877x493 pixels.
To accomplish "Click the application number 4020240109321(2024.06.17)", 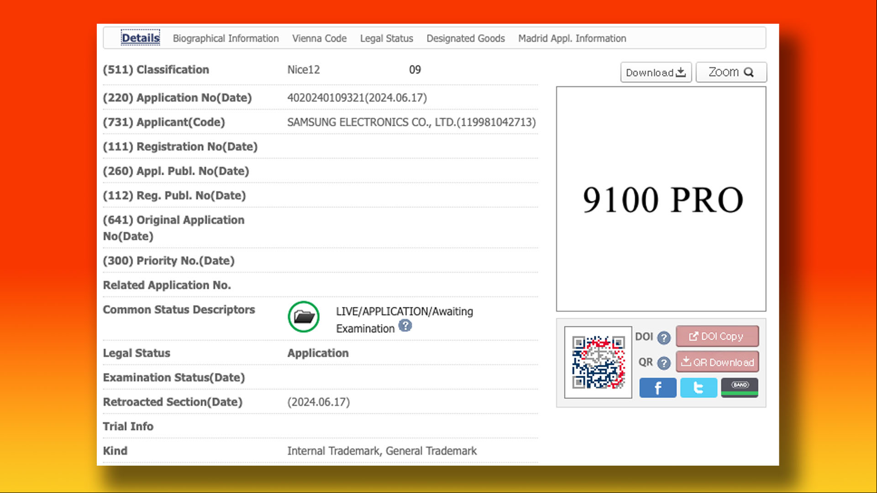I will pos(357,98).
